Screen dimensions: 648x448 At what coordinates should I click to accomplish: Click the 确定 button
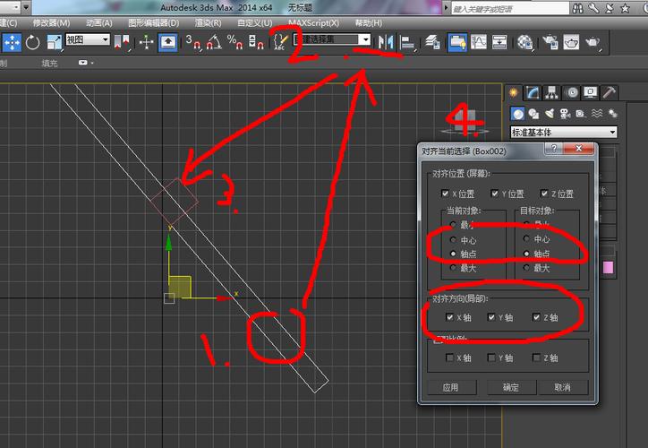click(x=510, y=388)
